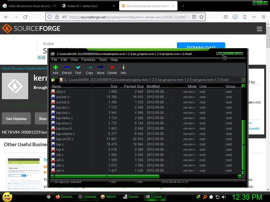
Task: Click the 7-Zip horizontal scrollbar thumb
Action: (107, 176)
